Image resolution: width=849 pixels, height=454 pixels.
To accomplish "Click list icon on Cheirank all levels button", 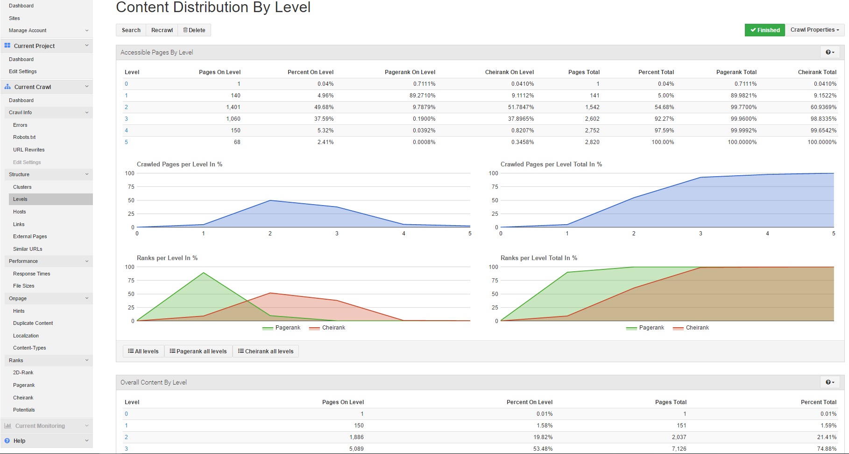I will pos(241,351).
